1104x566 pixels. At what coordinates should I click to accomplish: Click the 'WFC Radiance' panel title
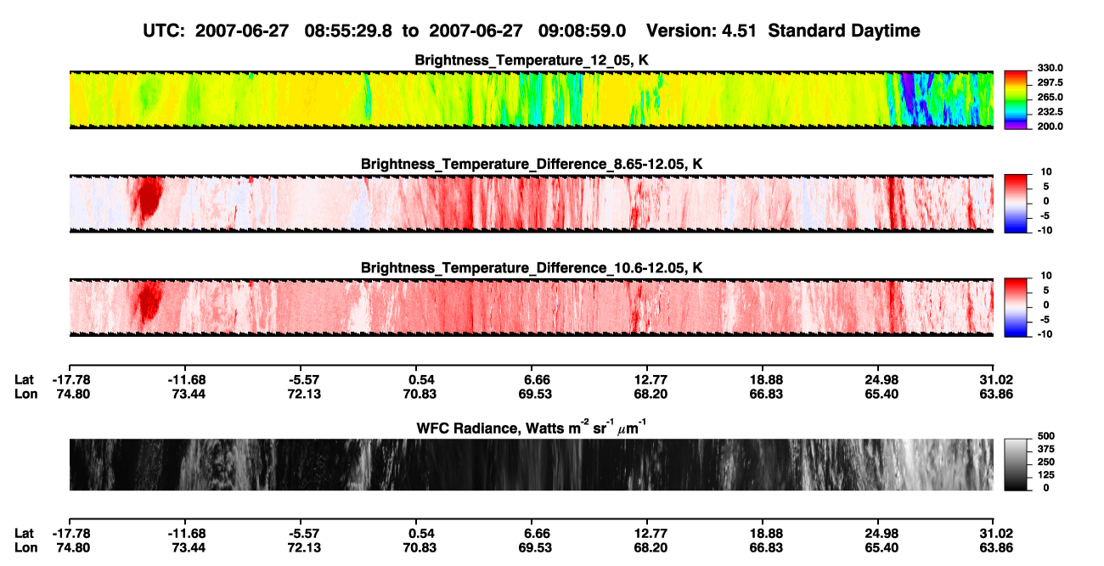[x=532, y=428]
